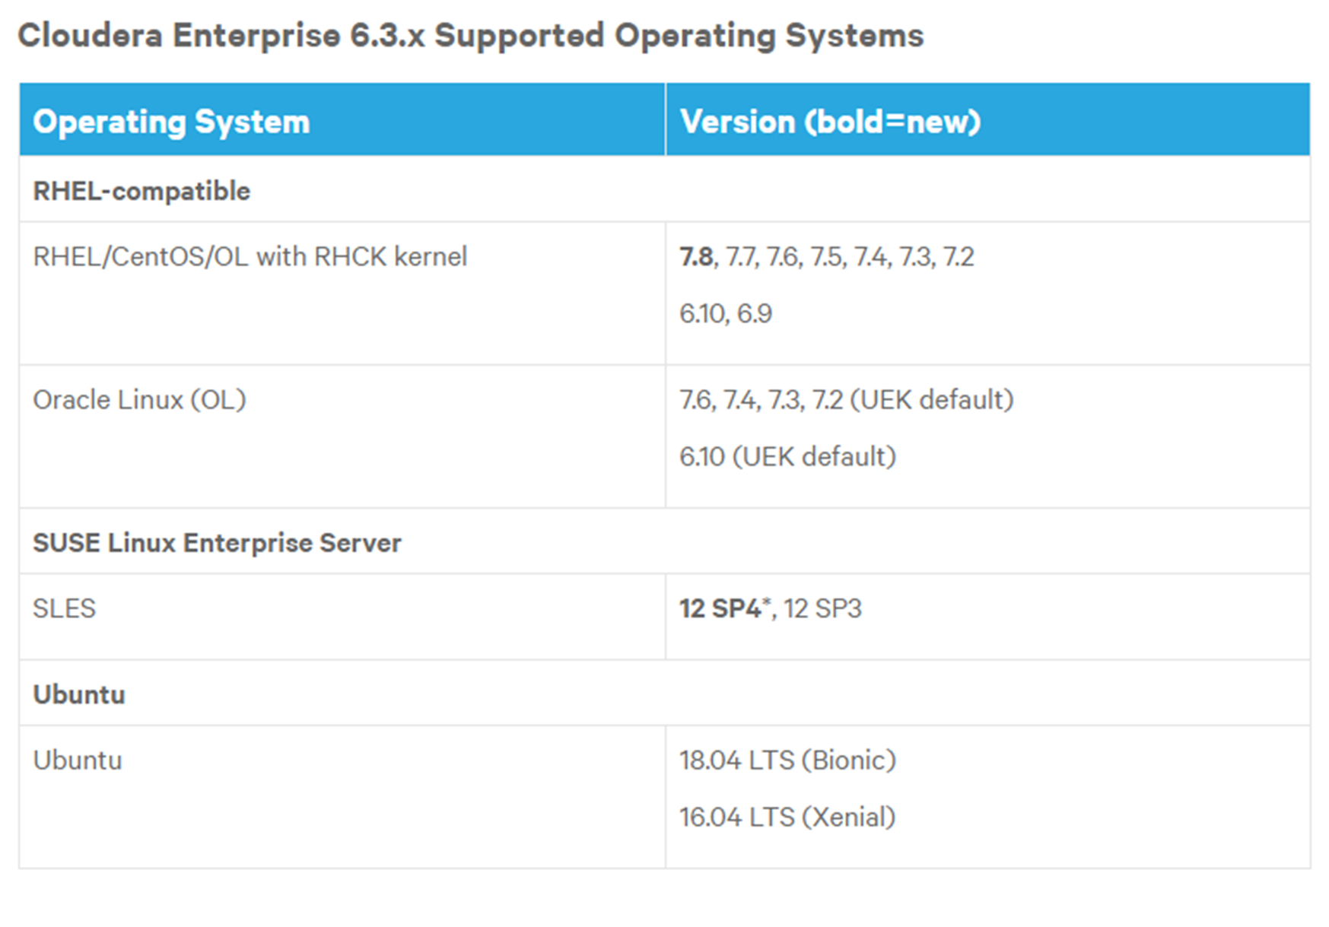Select the '7.8, 7.7, 7.6, 7.5, 7.4, 7.3, 7.2' versions text
The width and height of the screenshot is (1329, 927).
pyautogui.click(x=826, y=257)
